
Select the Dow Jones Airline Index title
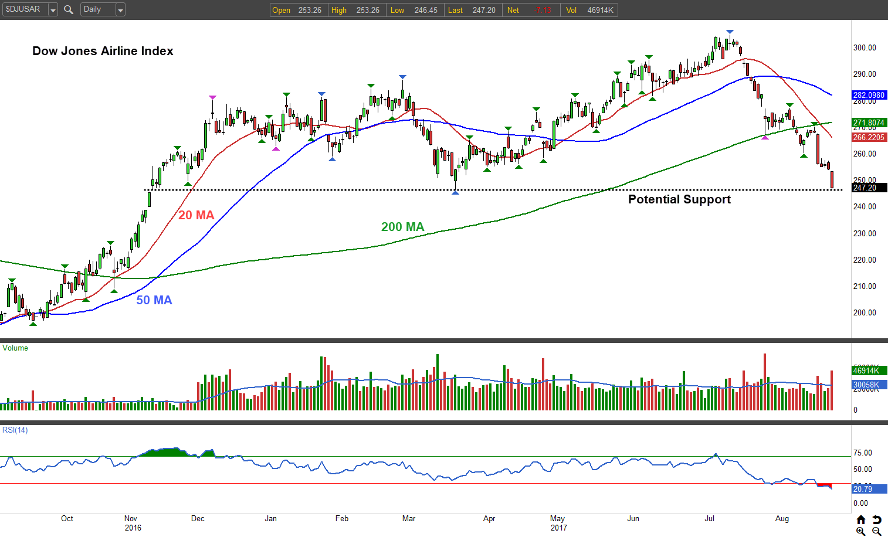pyautogui.click(x=103, y=51)
